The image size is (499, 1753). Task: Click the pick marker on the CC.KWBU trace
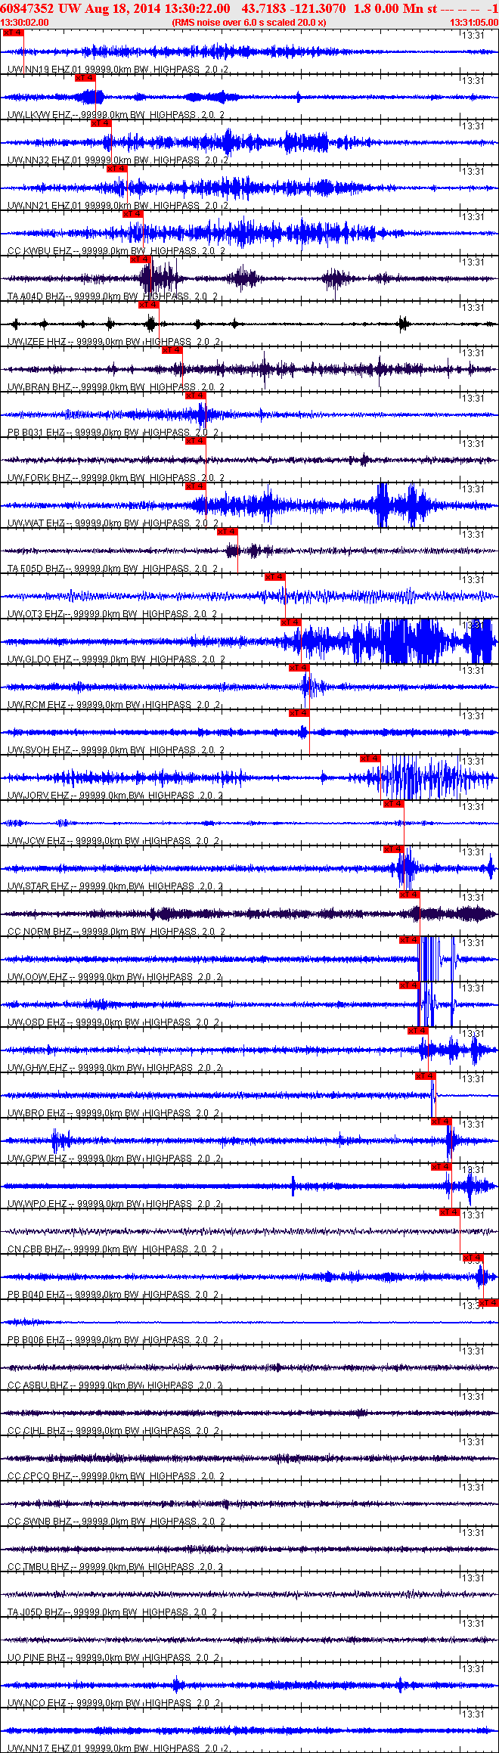tap(132, 214)
